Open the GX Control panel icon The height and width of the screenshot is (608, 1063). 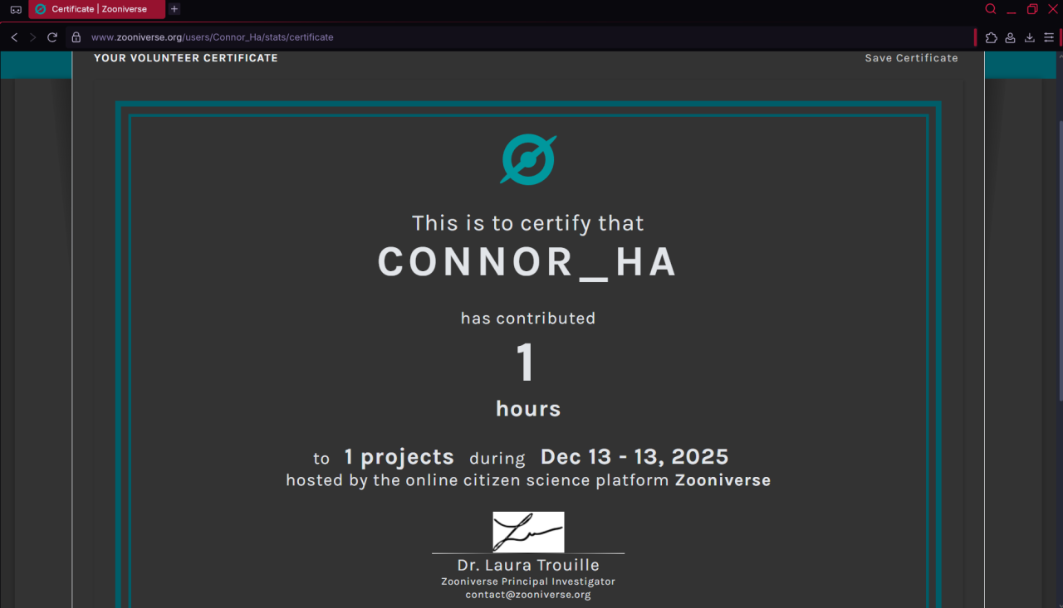coord(16,9)
